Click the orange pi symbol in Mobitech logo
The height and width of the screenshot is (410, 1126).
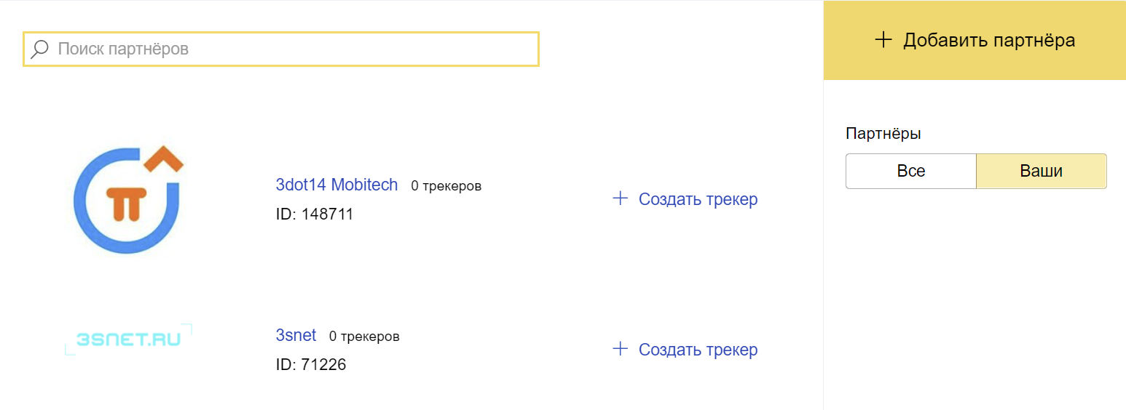[127, 201]
